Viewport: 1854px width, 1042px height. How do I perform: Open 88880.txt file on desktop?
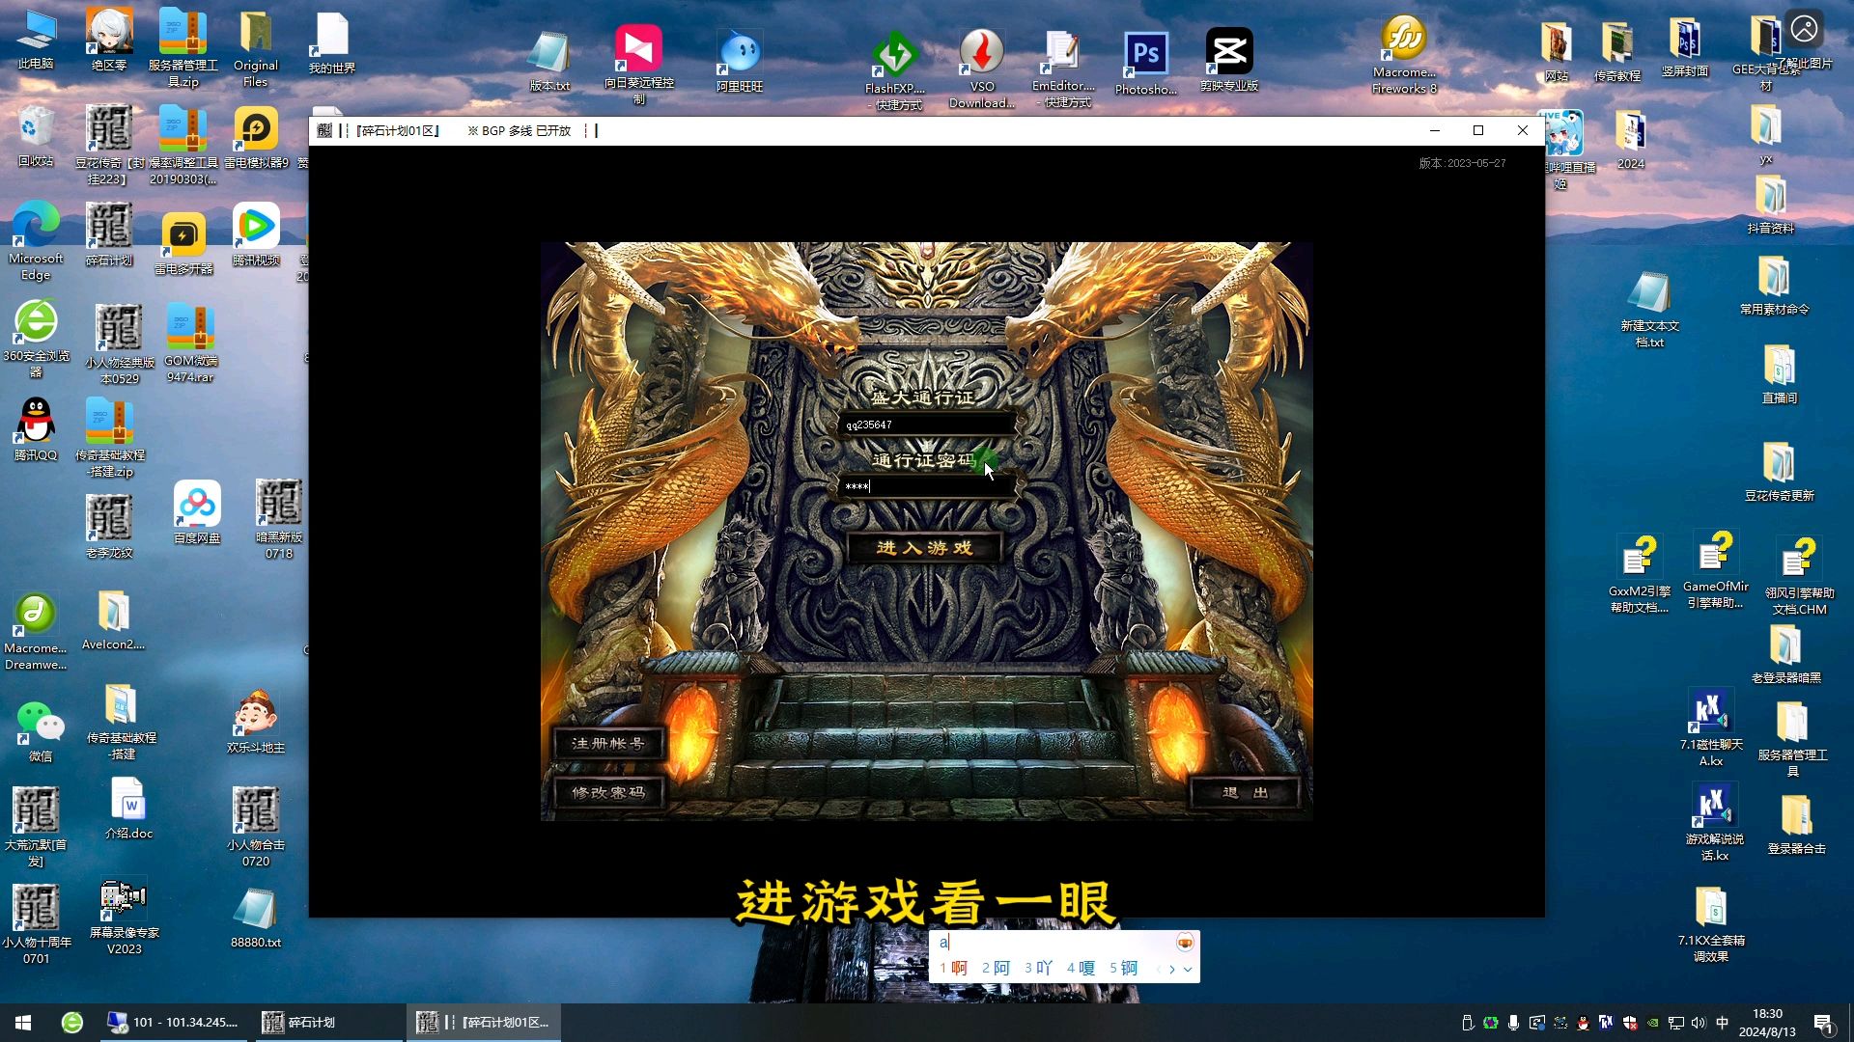(x=256, y=919)
